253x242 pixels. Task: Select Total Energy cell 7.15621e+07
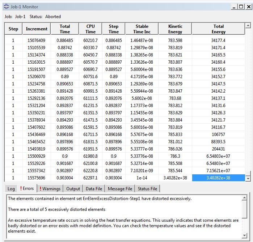219,171
